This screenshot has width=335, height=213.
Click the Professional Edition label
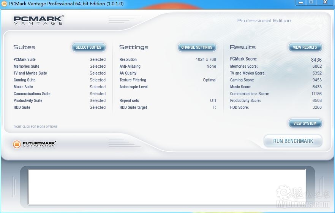(x=264, y=21)
